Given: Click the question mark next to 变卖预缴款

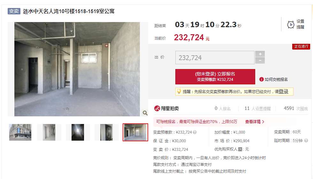Looking at the screenshot, I should tap(195, 132).
